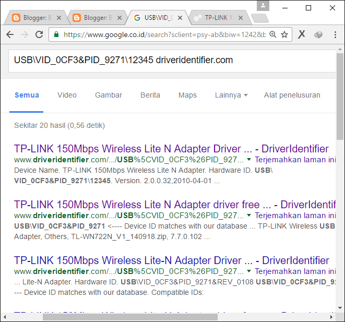345x322 pixels.
Task: Switch to Video search results
Action: (x=67, y=95)
